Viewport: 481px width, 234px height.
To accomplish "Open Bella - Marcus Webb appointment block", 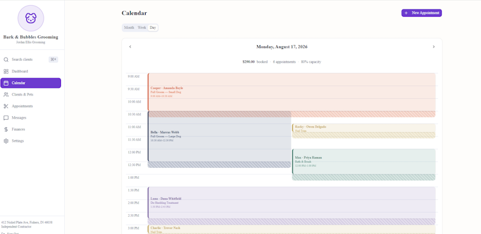I will tap(219, 136).
